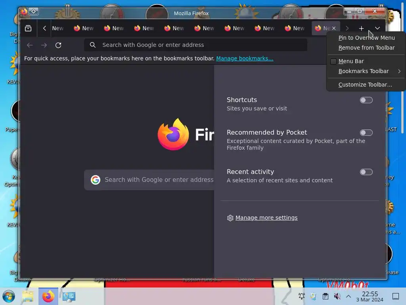Click the Google logo in page search box

click(x=96, y=180)
